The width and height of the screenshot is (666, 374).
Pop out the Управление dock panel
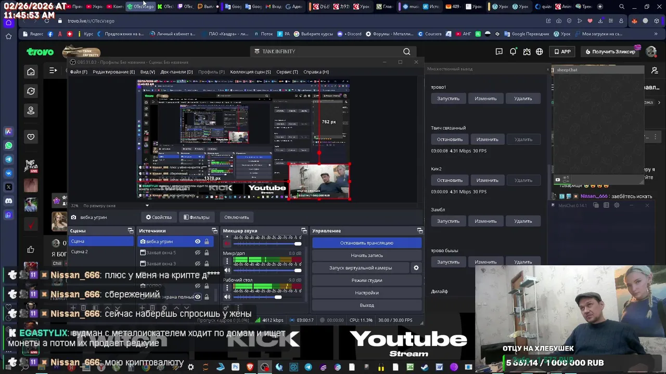(420, 231)
